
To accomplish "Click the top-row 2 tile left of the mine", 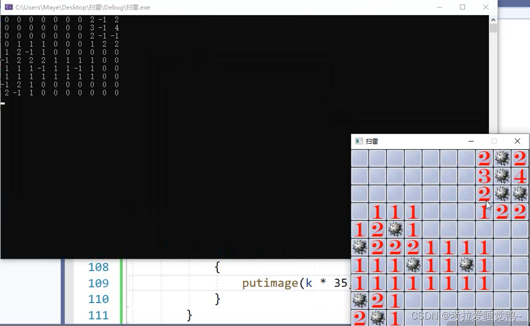I will pyautogui.click(x=484, y=158).
